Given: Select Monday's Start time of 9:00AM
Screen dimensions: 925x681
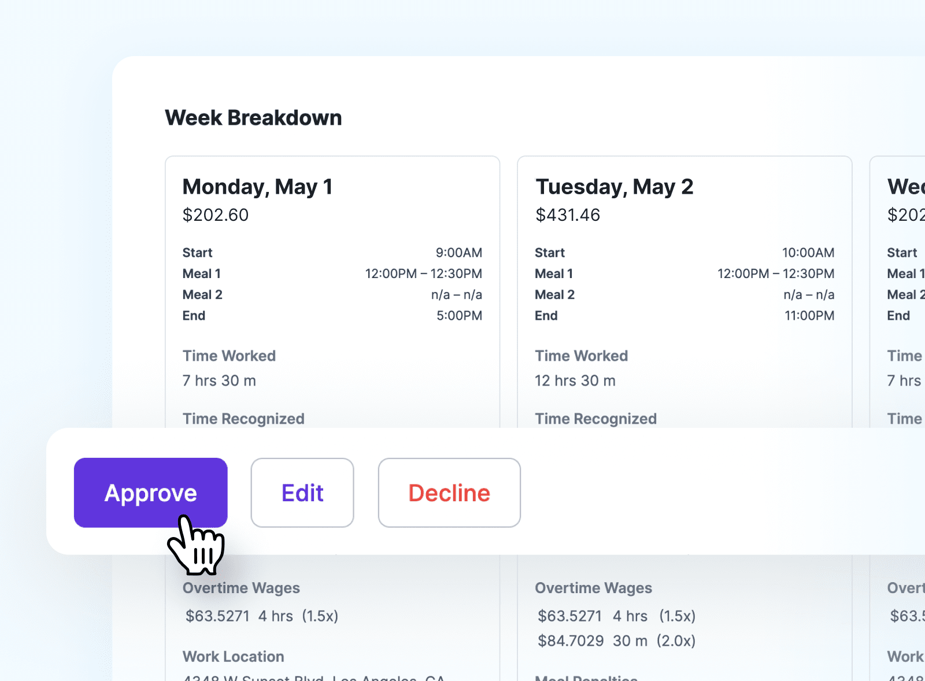Looking at the screenshot, I should pyautogui.click(x=460, y=253).
